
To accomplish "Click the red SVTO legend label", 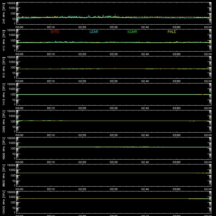I will click(x=55, y=32).
